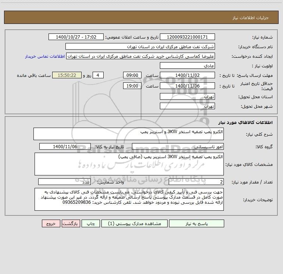Click the label استان محل تحویل
Screen dimensions: 283x274
click(255, 97)
